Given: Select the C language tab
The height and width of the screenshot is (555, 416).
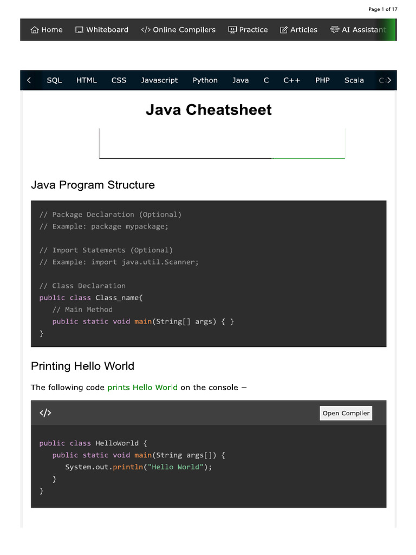Looking at the screenshot, I should (x=266, y=80).
